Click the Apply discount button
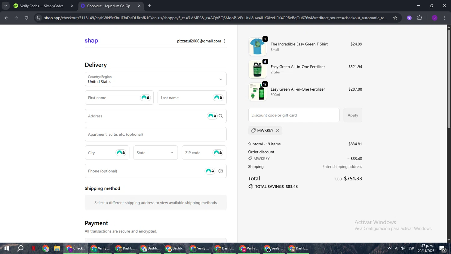 coord(353,115)
